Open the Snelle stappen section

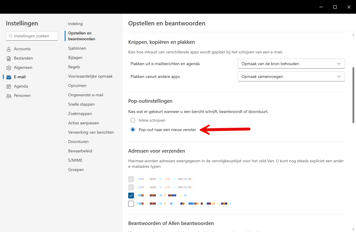click(x=81, y=104)
